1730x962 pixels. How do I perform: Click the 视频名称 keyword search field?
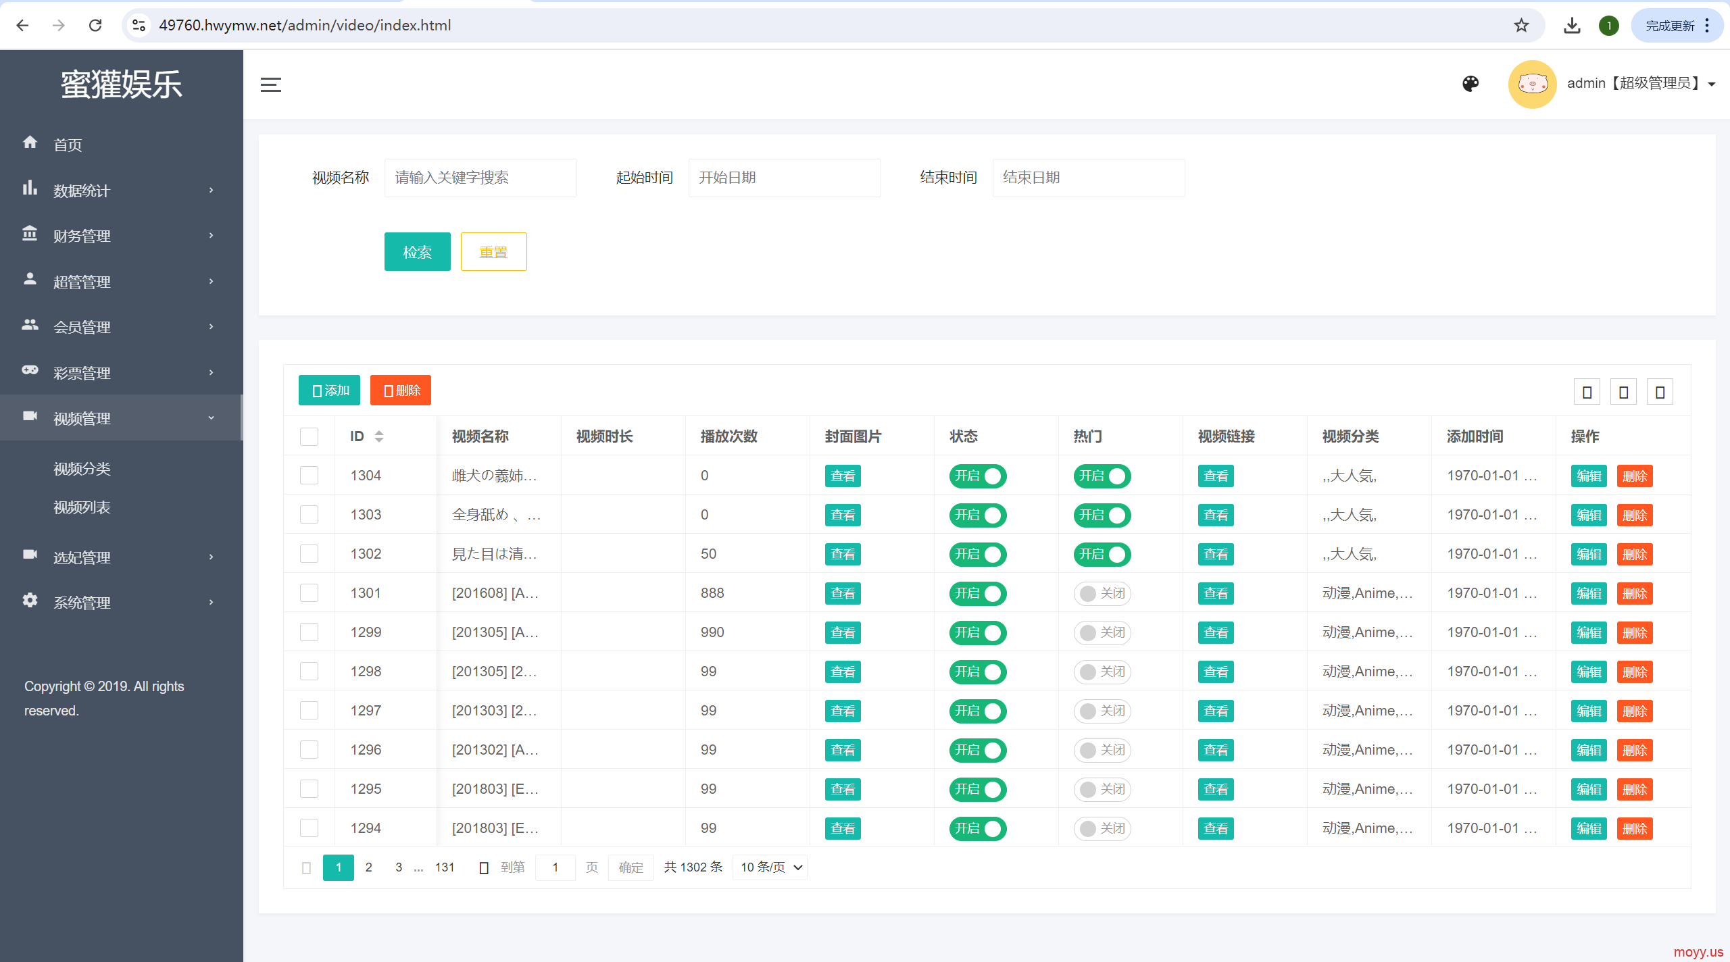tap(480, 178)
